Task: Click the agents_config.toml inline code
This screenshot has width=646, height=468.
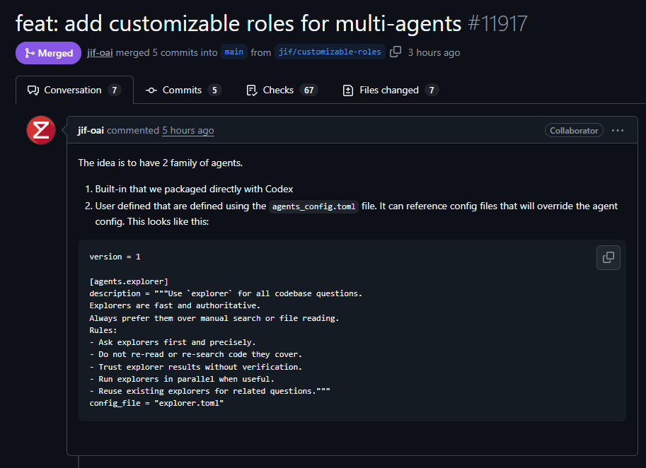Action: point(313,206)
